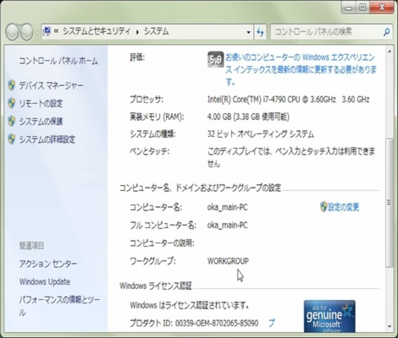Select システムとセキュリティ in the address breadcrumb
Screen dimensions: 398x338
click(97, 31)
